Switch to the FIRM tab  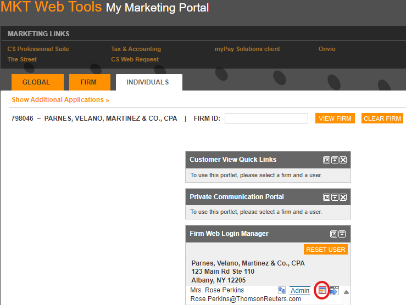coord(88,82)
